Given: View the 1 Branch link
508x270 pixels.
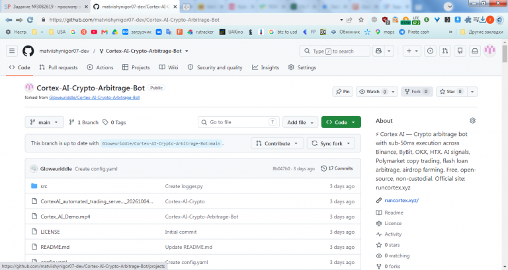Looking at the screenshot, I should pyautogui.click(x=83, y=122).
